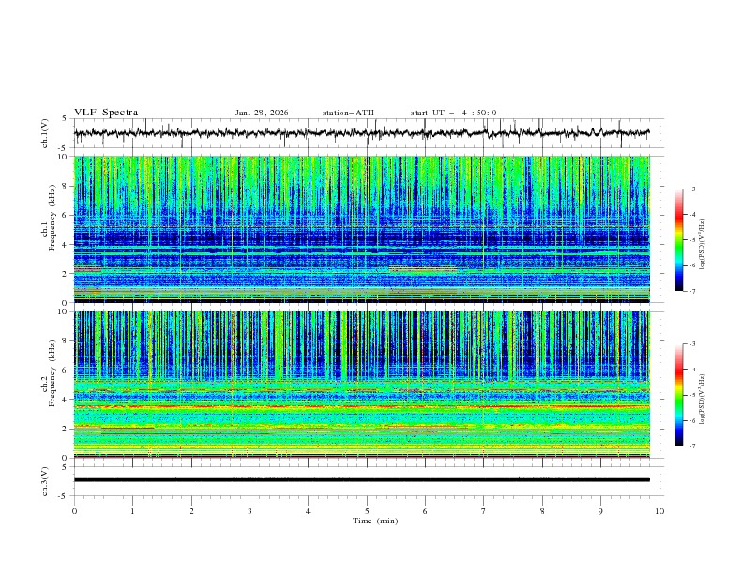Click the "-4" tick on ch.2 colorbar
743x574 pixels.
point(692,370)
